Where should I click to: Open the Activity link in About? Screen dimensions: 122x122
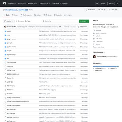pos(98,36)
